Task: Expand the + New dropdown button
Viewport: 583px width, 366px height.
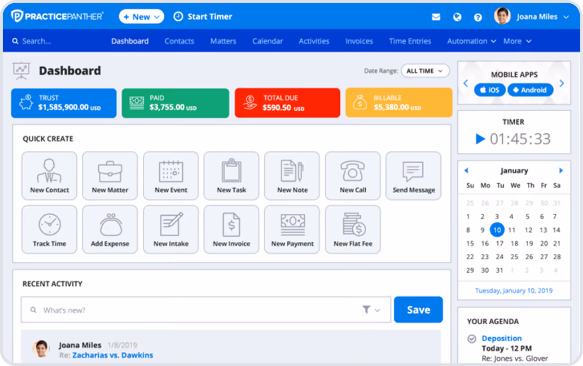Action: click(141, 17)
